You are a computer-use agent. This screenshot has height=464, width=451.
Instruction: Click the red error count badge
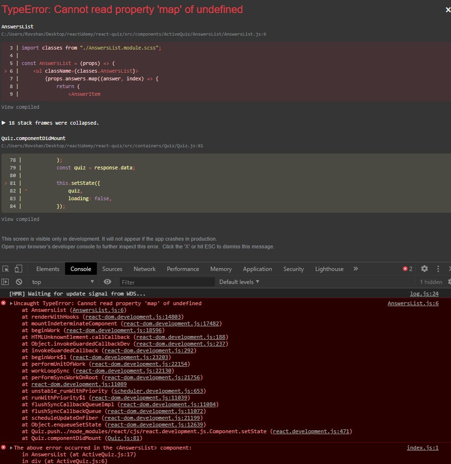408,269
